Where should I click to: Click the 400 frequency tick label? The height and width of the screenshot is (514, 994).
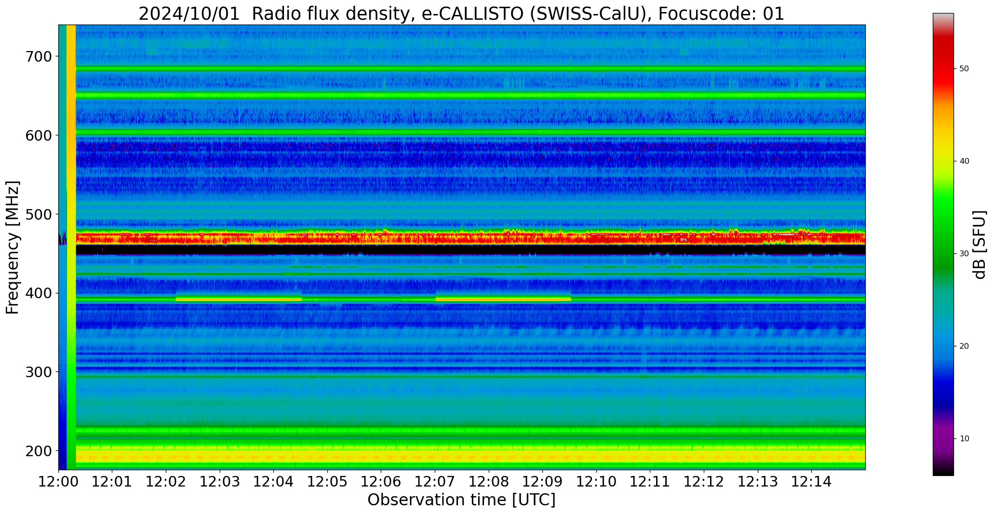pyautogui.click(x=38, y=293)
